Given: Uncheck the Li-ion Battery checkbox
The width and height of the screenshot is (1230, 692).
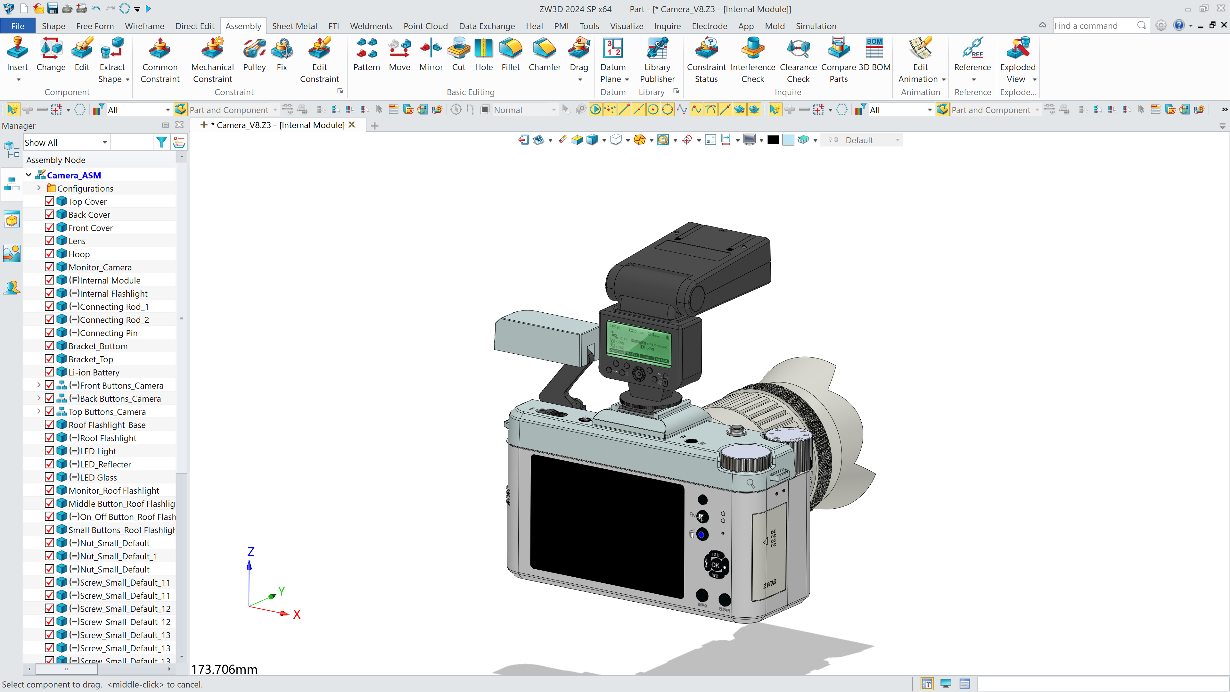Looking at the screenshot, I should [49, 372].
